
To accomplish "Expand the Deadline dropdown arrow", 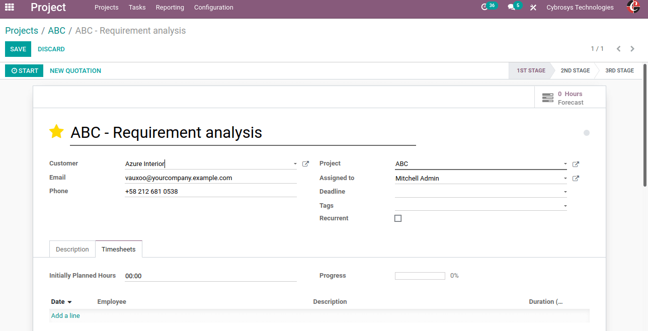I will pos(565,192).
